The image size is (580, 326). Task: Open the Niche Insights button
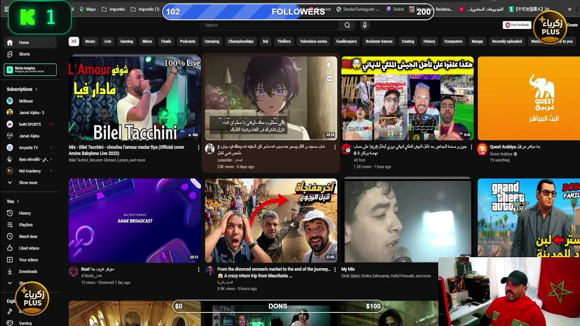(x=30, y=70)
